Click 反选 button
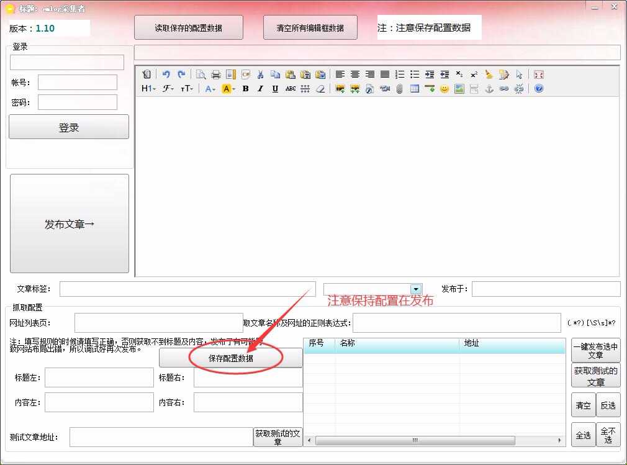The image size is (627, 465). pos(608,405)
